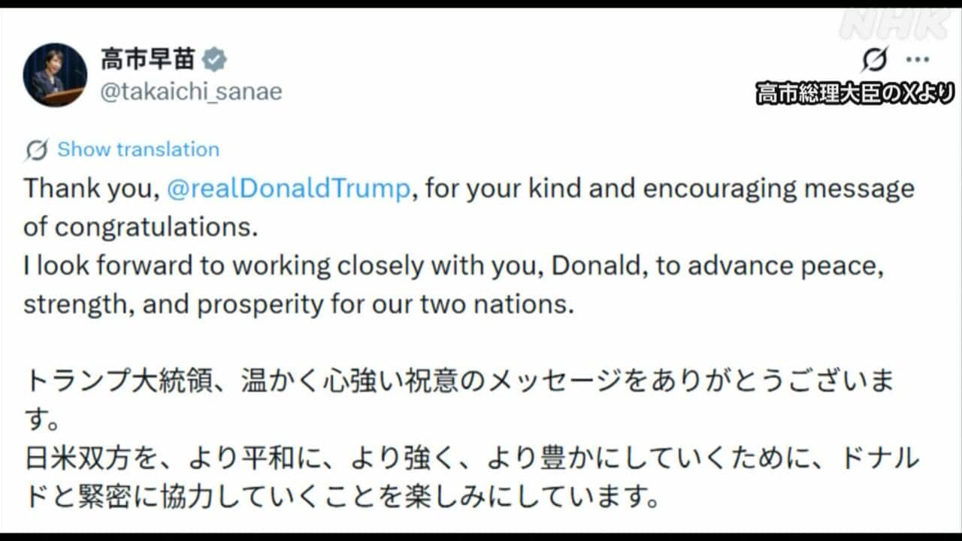Click the NHK logo watermark
This screenshot has height=541, width=962.
[x=895, y=24]
